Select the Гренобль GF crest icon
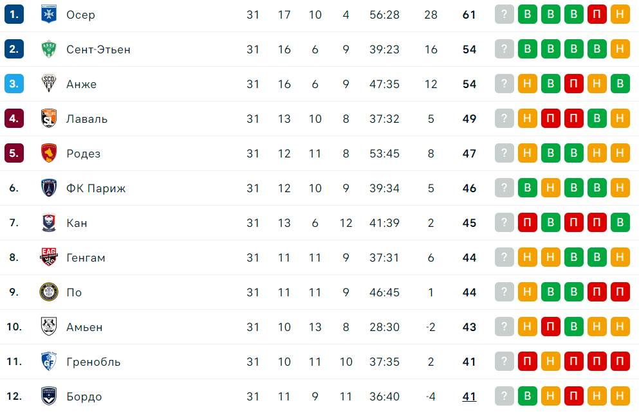Image resolution: width=639 pixels, height=412 pixels. (x=48, y=361)
